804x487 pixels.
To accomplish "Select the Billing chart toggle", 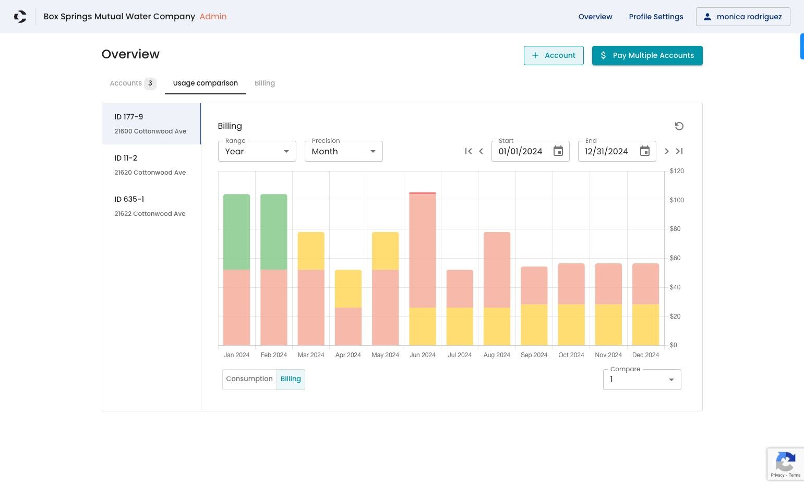I will (x=291, y=379).
